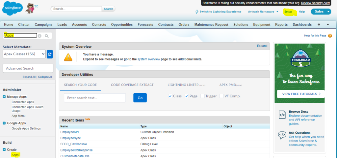Switch to the Lightning Linter tab

pos(186,85)
